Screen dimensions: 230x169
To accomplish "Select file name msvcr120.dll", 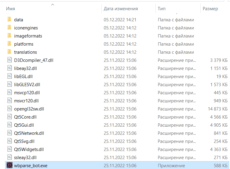I will tap(26, 101).
